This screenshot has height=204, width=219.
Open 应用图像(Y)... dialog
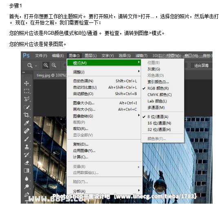coord(104,151)
